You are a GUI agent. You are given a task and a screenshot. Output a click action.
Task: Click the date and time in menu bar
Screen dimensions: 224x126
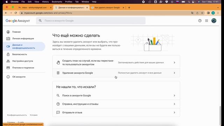point(210,2)
